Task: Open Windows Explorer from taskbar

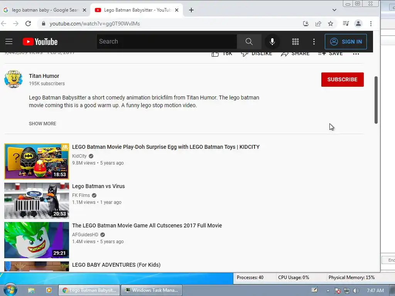Action: point(31,290)
